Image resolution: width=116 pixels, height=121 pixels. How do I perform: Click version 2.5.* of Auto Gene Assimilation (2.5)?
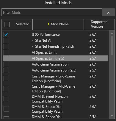(x=93, y=70)
